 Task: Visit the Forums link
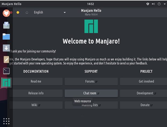point(91,81)
